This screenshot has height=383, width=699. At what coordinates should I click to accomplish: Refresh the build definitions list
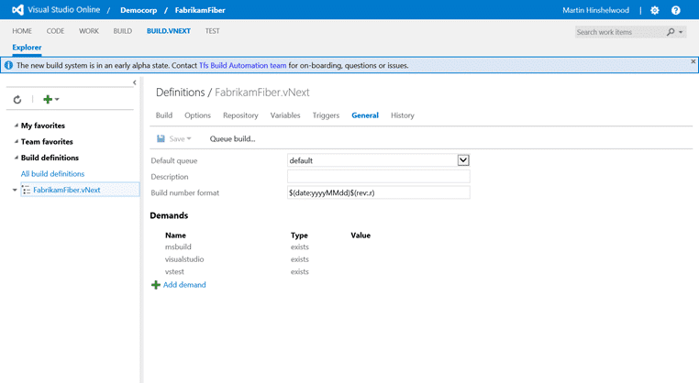pos(17,99)
